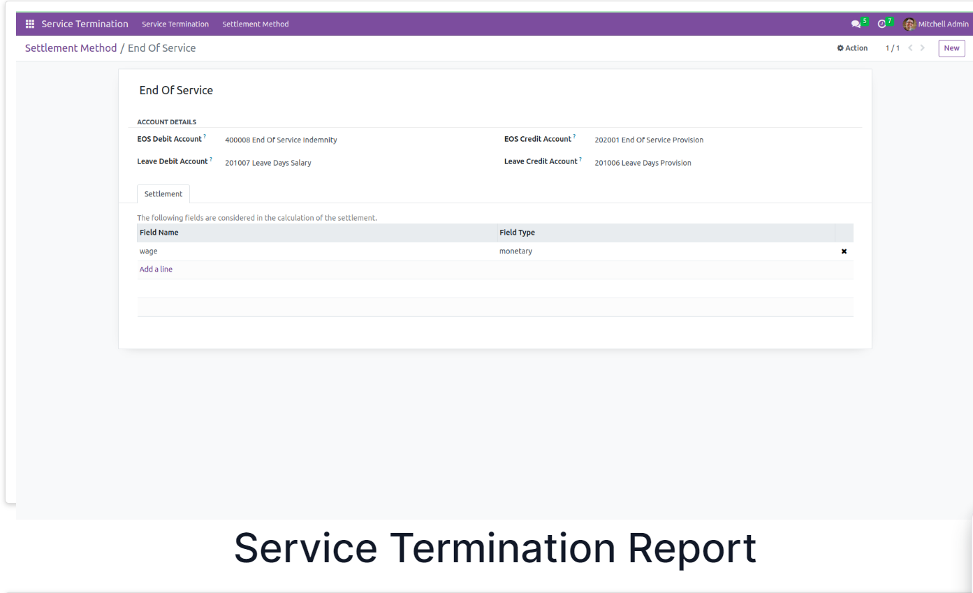Click the 1 / 1 pager counter

pos(893,48)
